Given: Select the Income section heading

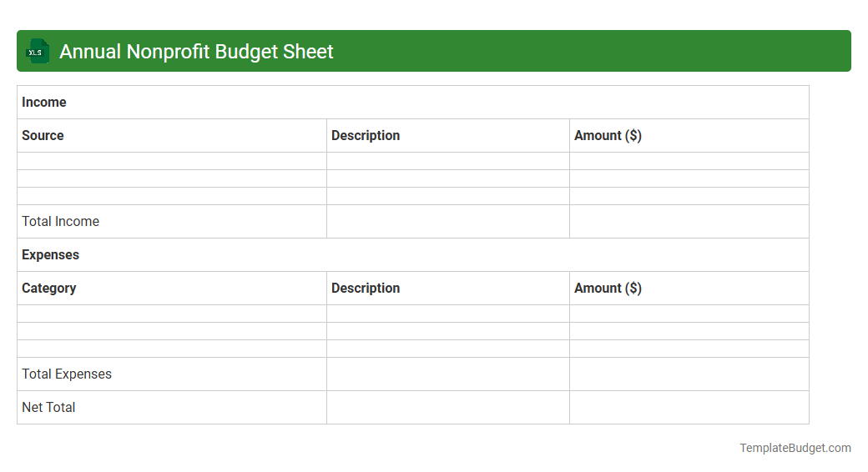Looking at the screenshot, I should coord(43,103).
